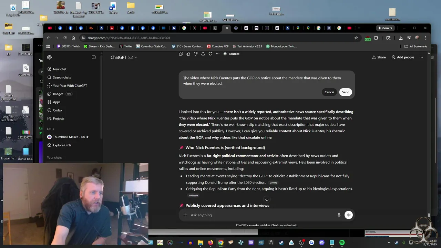Open Steam from taskbar
This screenshot has width=441, height=248.
[281, 242]
